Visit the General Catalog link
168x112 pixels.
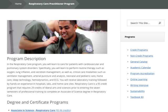[x=139, y=62]
